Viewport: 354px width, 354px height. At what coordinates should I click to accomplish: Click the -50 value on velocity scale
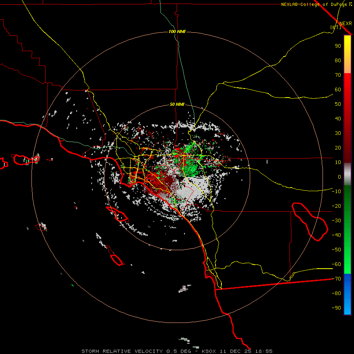336,250
